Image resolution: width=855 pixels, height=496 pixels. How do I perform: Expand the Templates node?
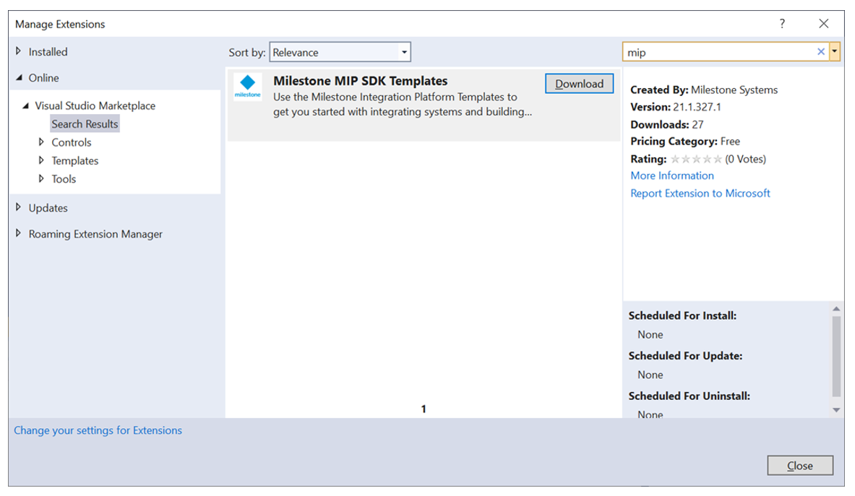[x=41, y=160]
